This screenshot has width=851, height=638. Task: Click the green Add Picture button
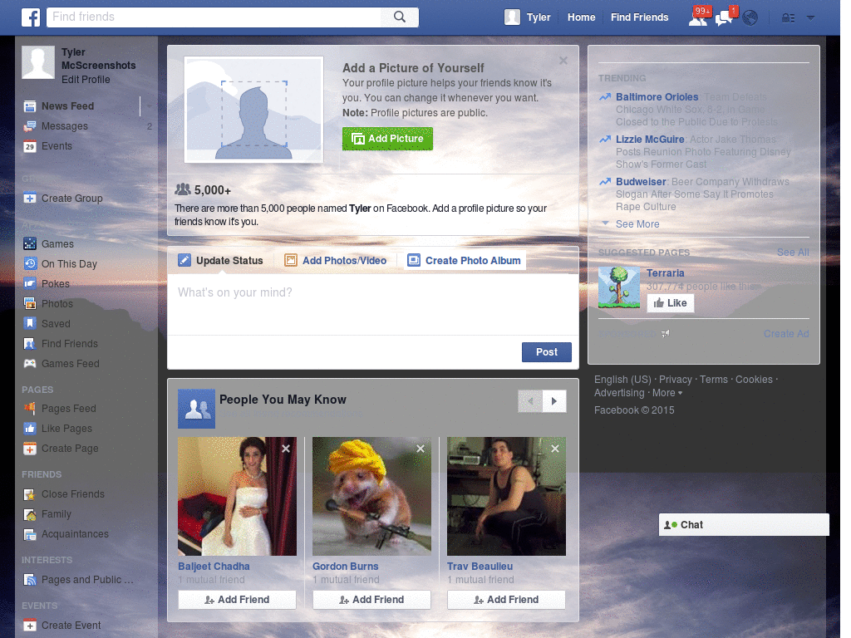pyautogui.click(x=387, y=139)
